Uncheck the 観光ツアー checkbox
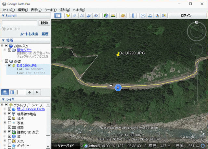Image resolution: width=208 pixels, height=149 pixels. 9,50
